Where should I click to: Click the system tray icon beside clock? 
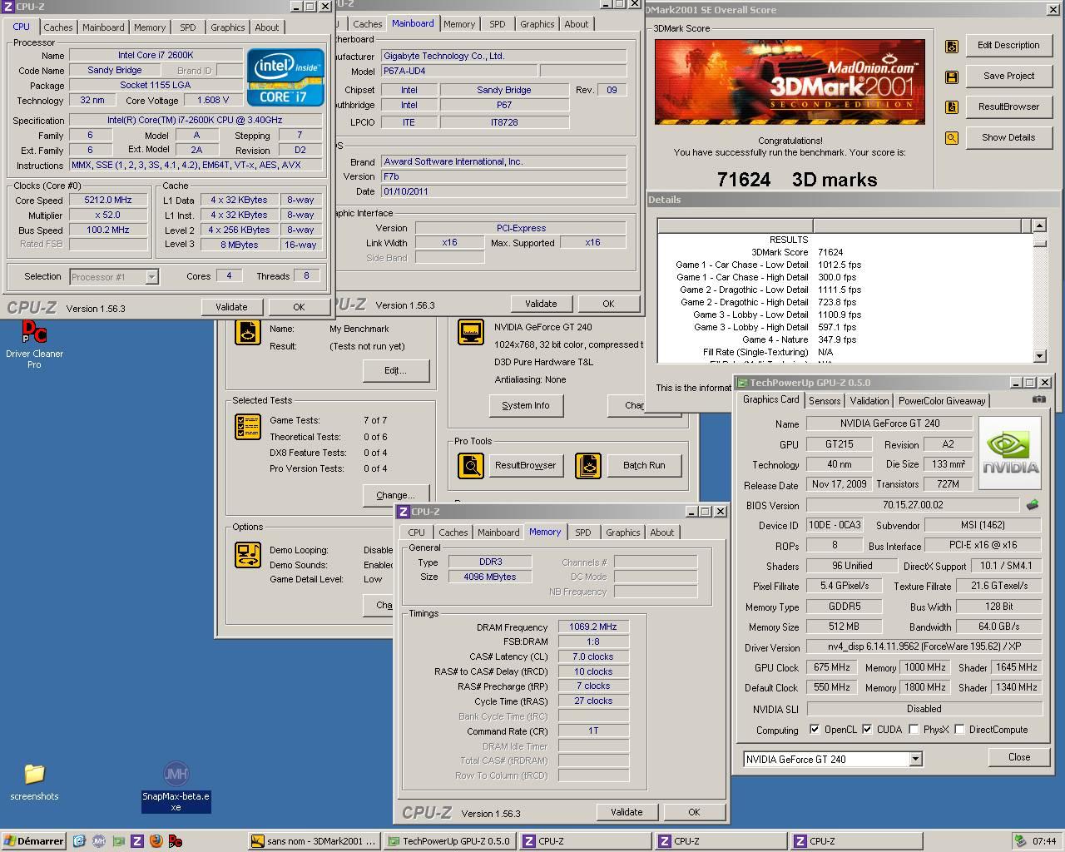coord(1020,841)
